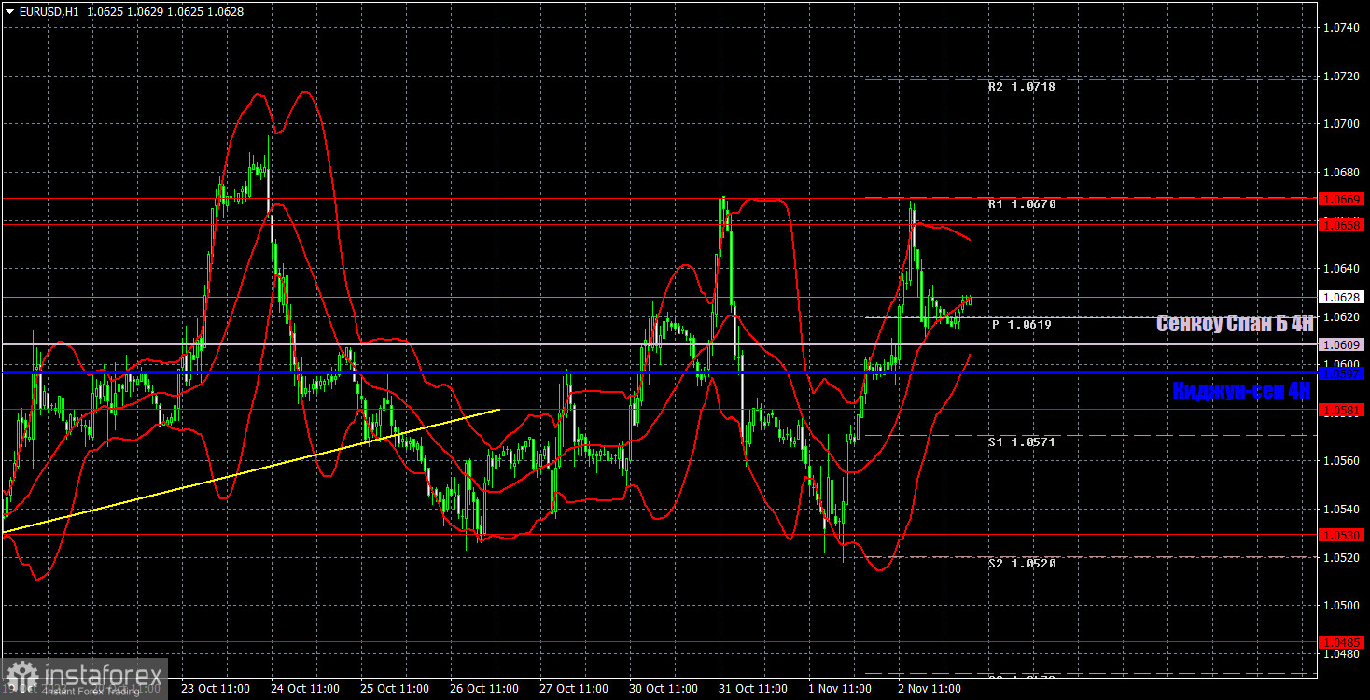Click the current price tag 1.0628 on axis
Viewport: 1370px width, 700px height.
pyautogui.click(x=1342, y=297)
